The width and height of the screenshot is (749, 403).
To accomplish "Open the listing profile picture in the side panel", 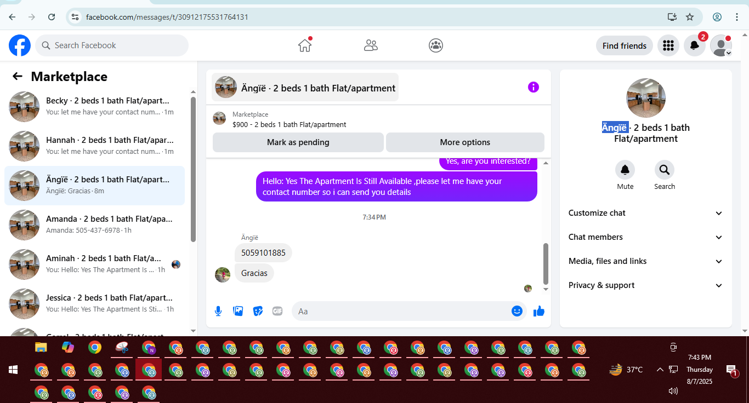I will point(646,98).
